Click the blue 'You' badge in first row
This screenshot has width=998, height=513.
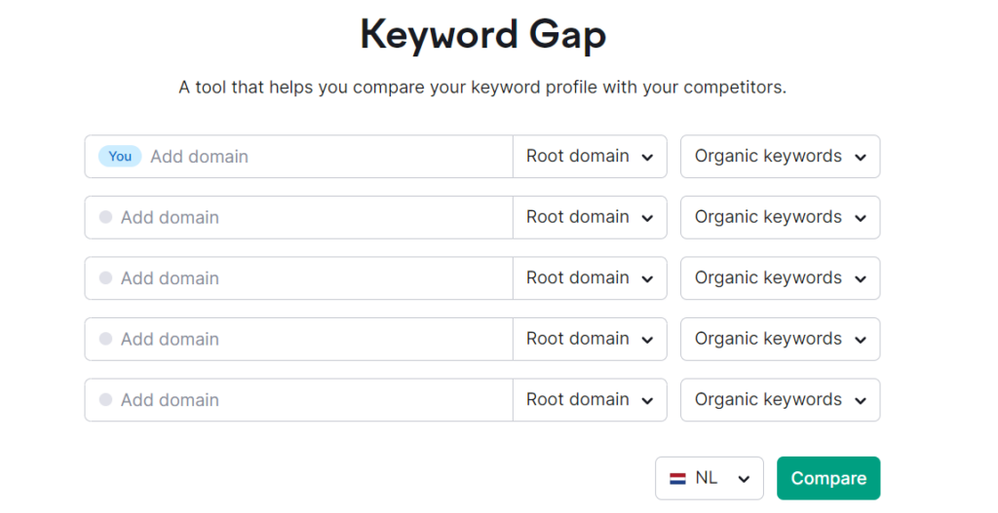click(120, 157)
